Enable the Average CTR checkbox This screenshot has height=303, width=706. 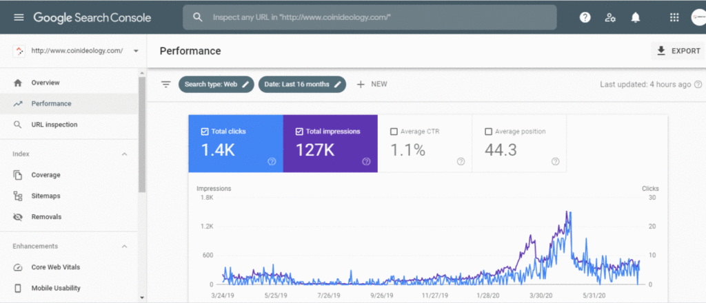point(394,132)
